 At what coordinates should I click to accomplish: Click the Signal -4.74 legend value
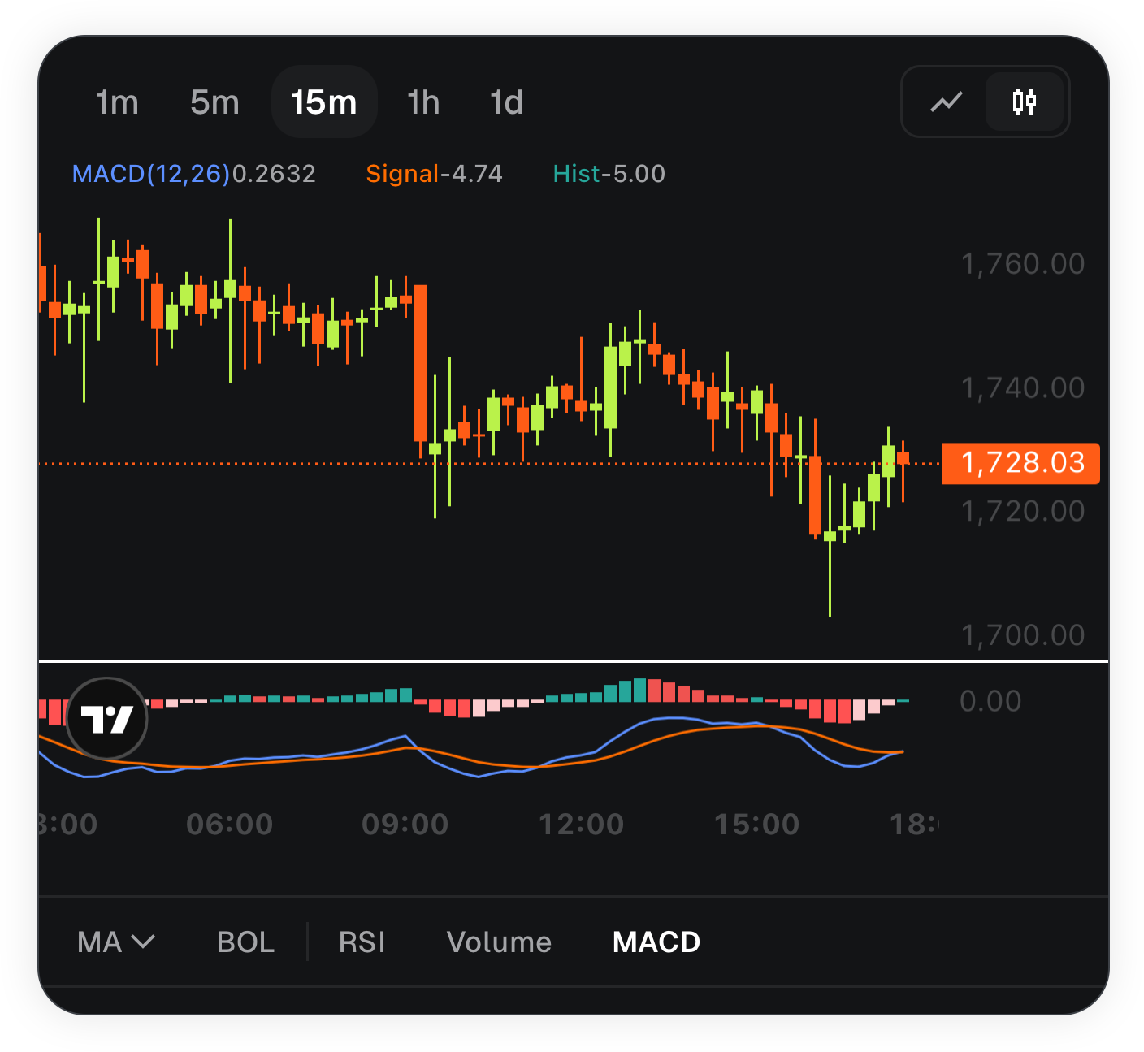click(x=434, y=173)
